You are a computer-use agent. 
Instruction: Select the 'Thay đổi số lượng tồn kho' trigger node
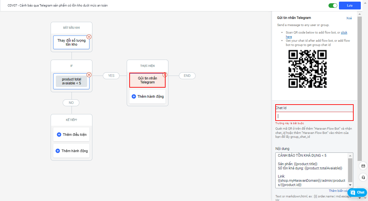click(71, 42)
